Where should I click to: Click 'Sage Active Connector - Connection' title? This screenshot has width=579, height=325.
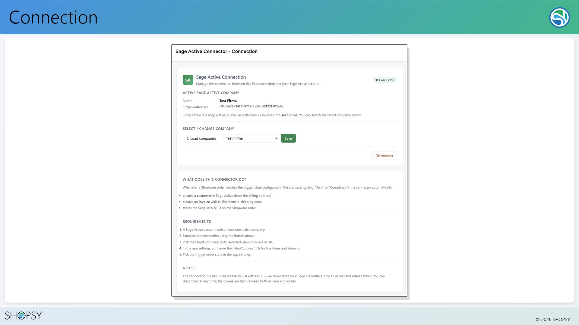(217, 51)
